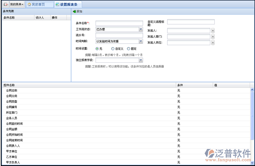
Task: Focus the 发起人部门 input field
Action: 189,36
